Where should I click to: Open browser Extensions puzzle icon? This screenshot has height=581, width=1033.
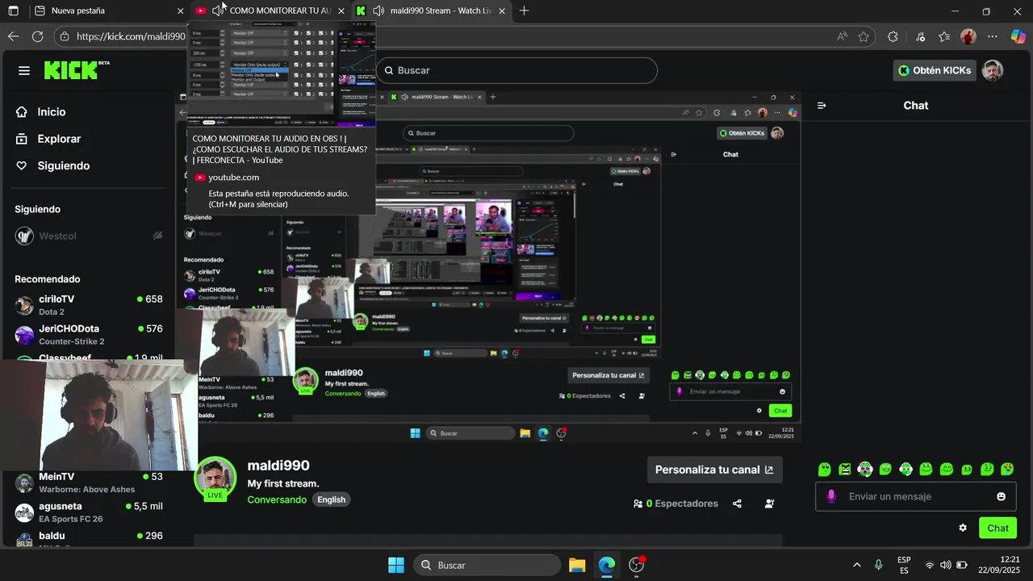(x=893, y=36)
